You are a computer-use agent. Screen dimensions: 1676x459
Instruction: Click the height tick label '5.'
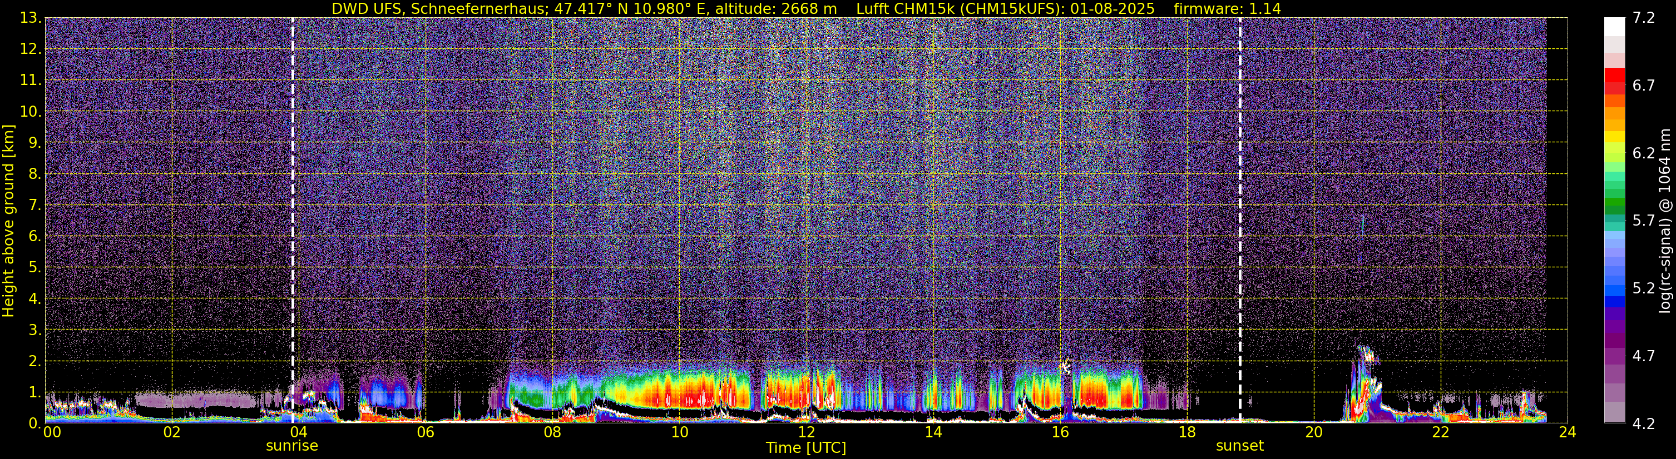tap(34, 268)
